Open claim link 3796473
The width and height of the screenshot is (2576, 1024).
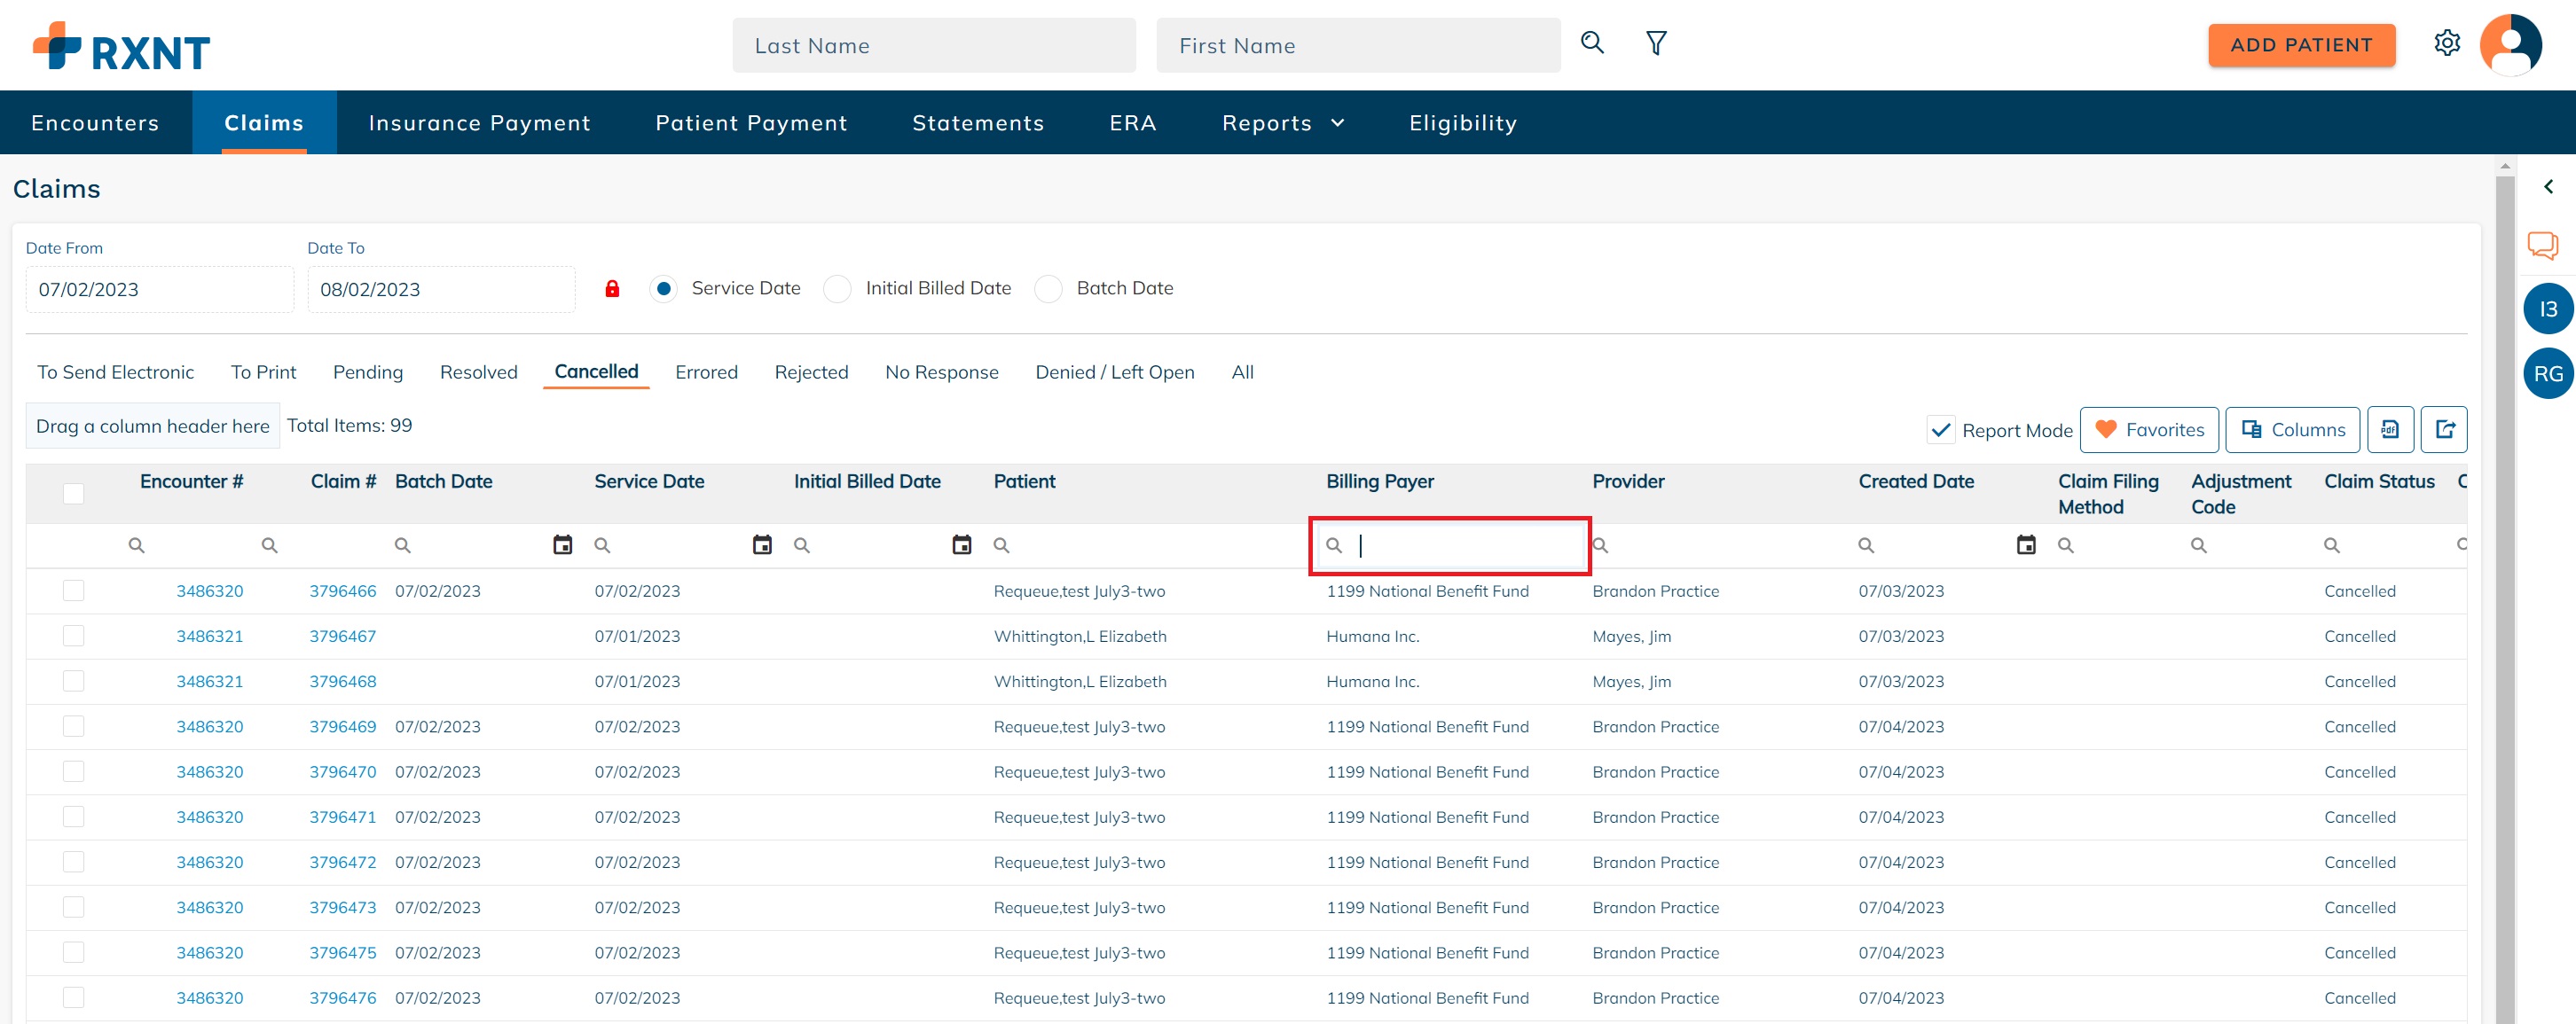pyautogui.click(x=343, y=908)
